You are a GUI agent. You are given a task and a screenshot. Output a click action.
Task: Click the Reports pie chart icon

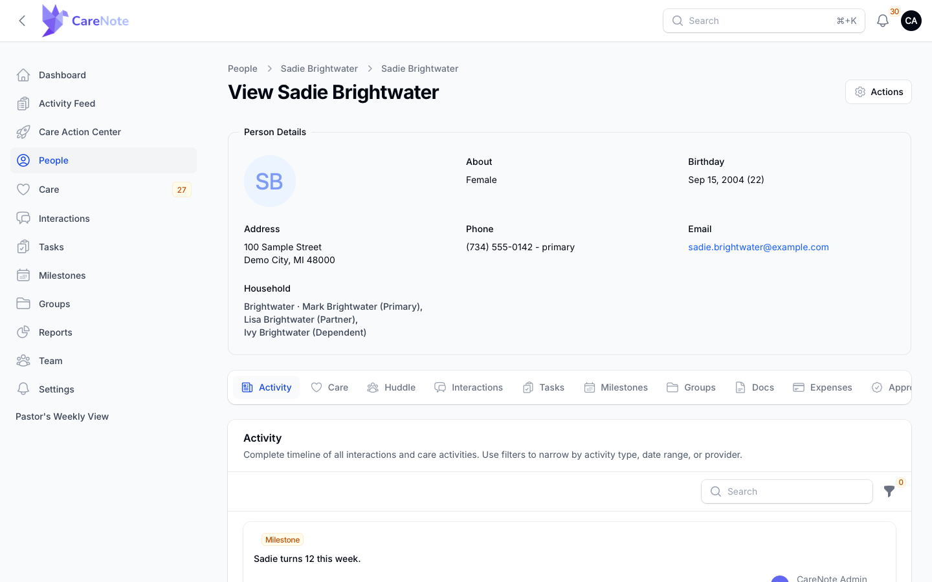tap(23, 332)
